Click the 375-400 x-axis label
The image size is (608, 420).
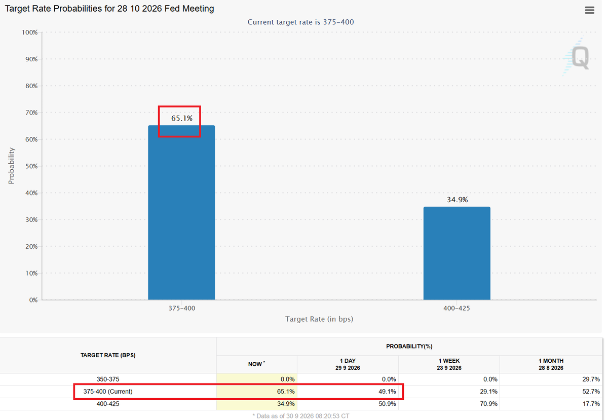click(181, 308)
